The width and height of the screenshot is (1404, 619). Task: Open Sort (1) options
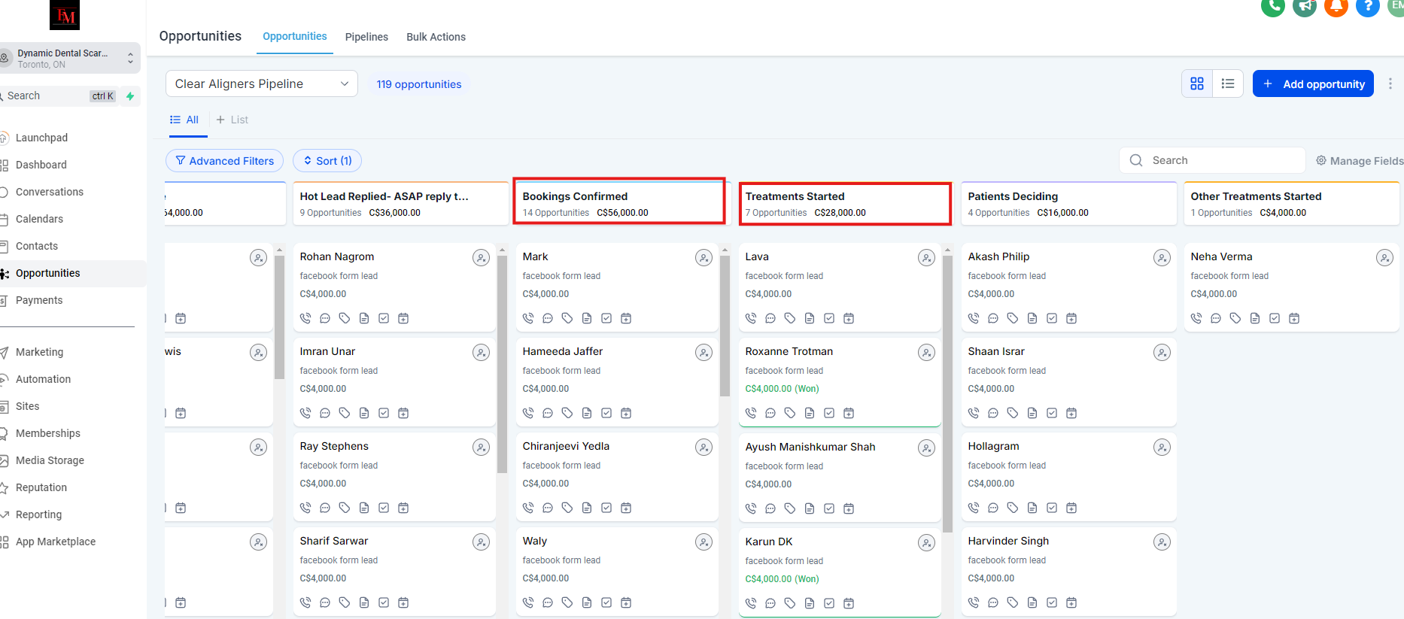click(x=327, y=161)
